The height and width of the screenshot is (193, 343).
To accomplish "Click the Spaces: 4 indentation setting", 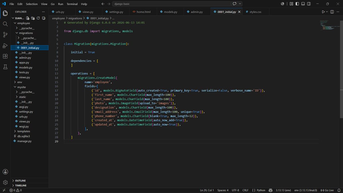I will [223, 190].
